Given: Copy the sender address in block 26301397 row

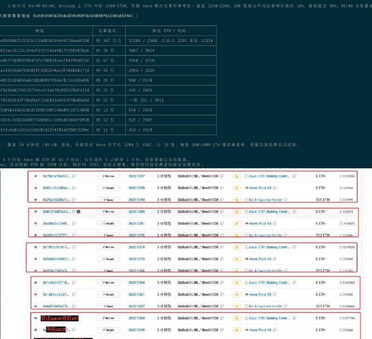Looking at the screenshot, I should point(222,176).
